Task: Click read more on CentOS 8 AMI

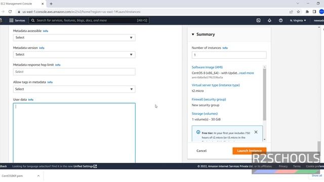Action: click(x=247, y=73)
